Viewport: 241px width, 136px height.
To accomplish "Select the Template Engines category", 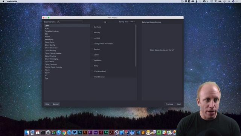I will coord(67,31).
